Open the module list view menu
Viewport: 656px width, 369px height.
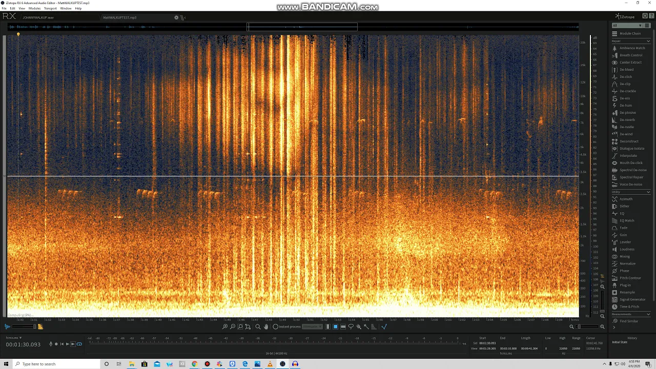click(648, 26)
